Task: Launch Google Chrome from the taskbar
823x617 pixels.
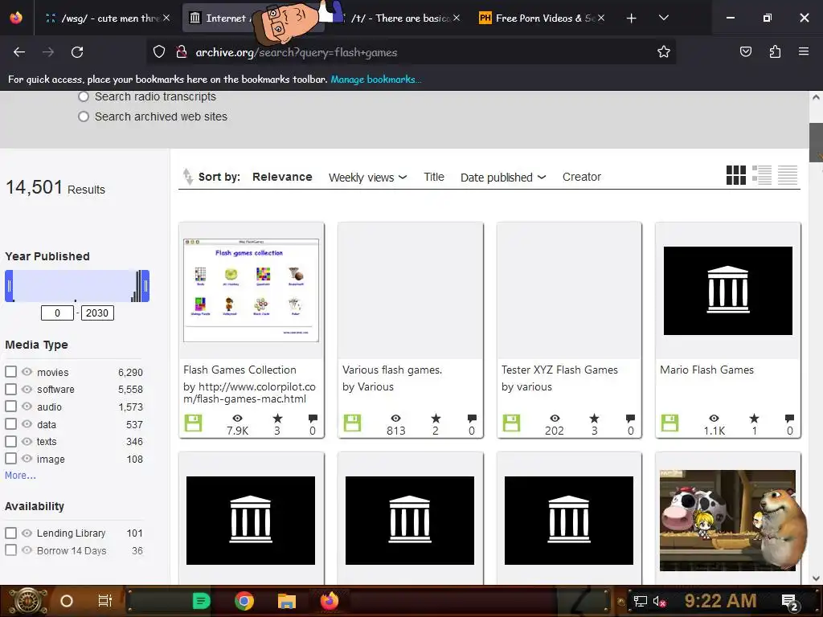Action: 244,601
